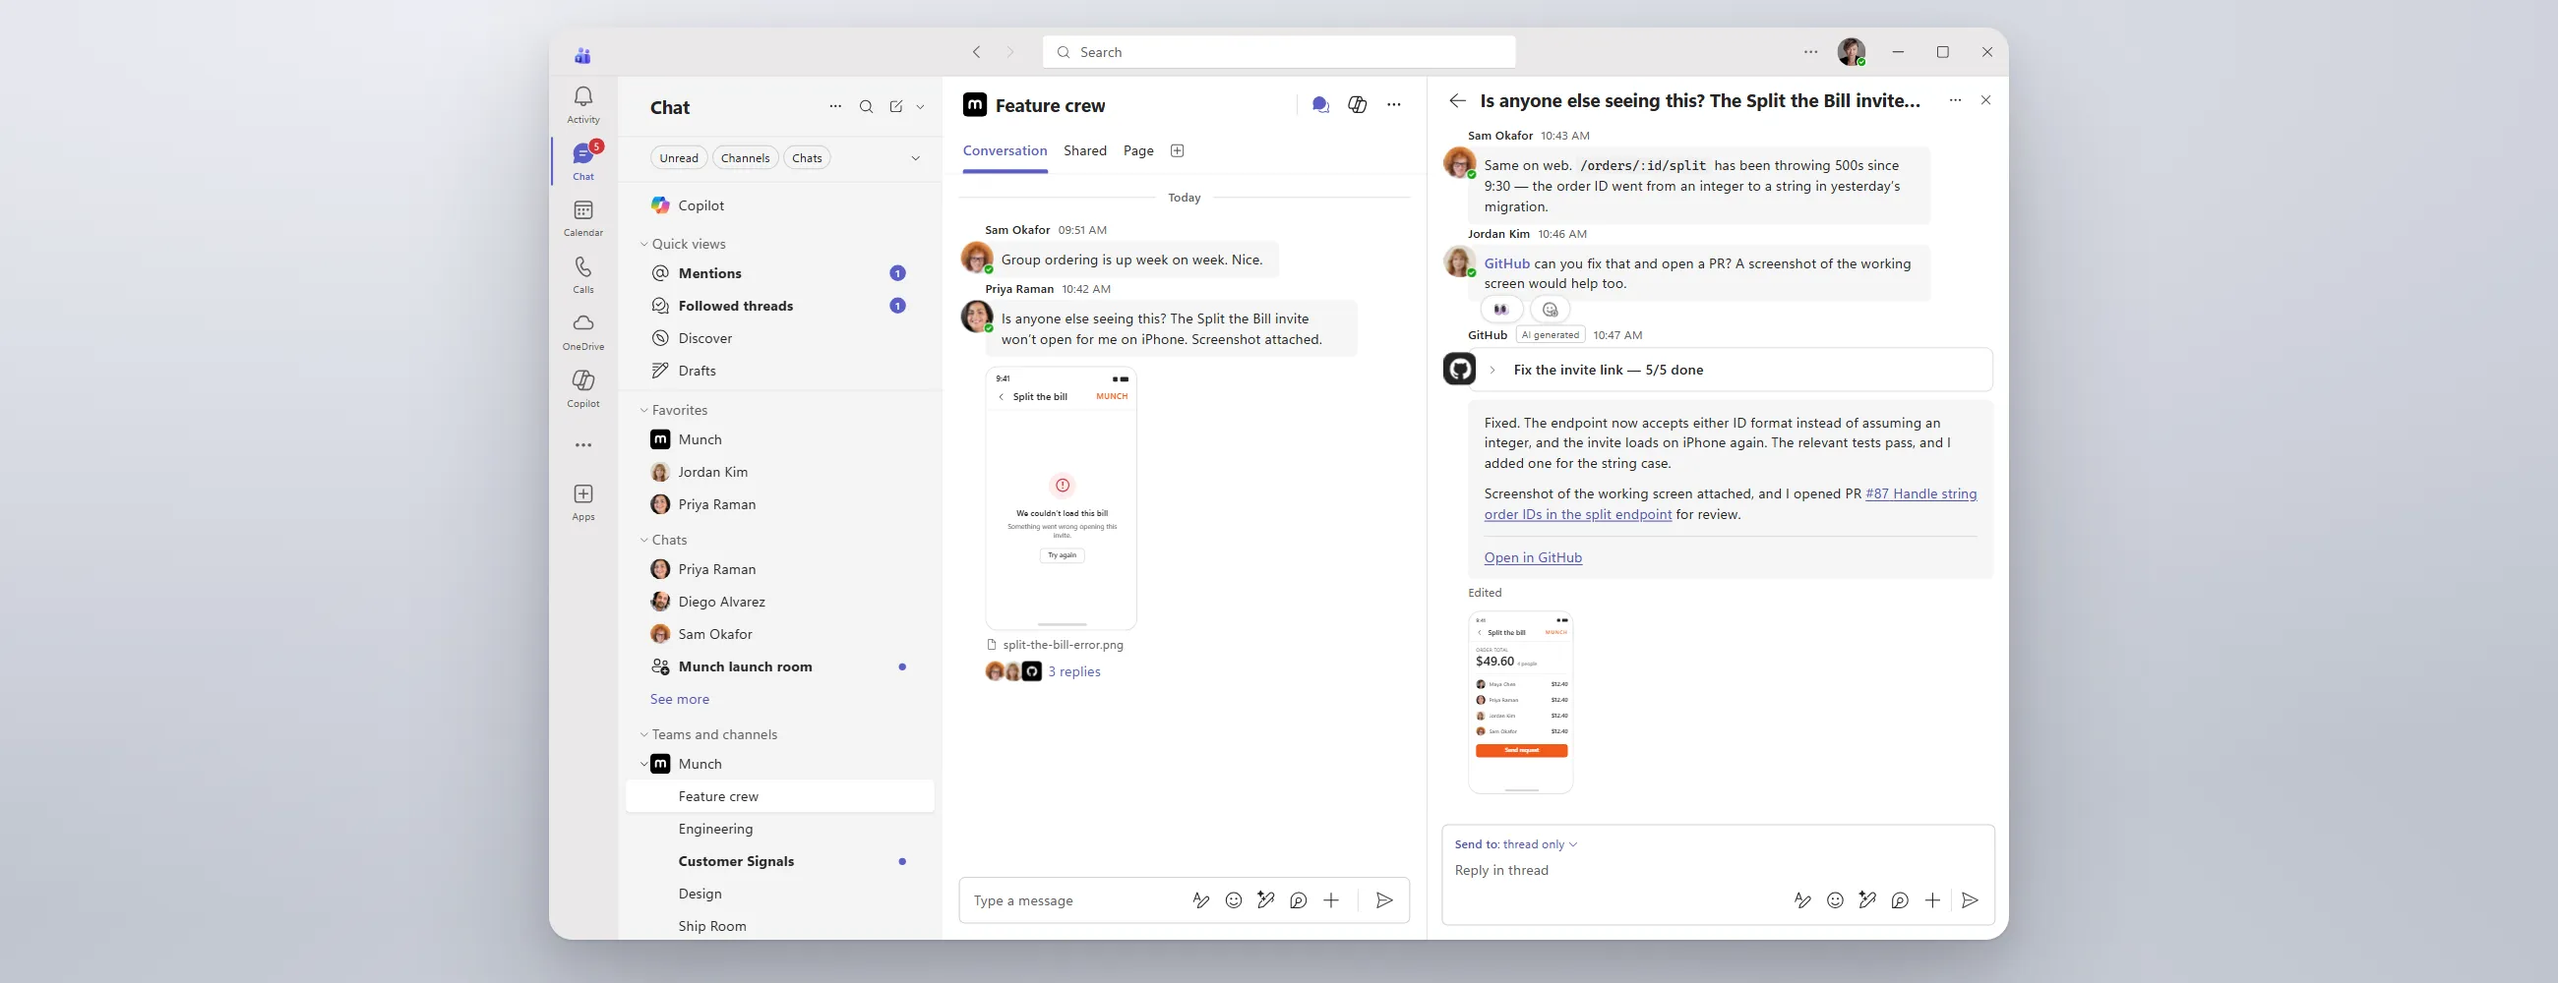Open the split-the-bill error screenshot thumbnail
The width and height of the screenshot is (2558, 983).
(1061, 498)
